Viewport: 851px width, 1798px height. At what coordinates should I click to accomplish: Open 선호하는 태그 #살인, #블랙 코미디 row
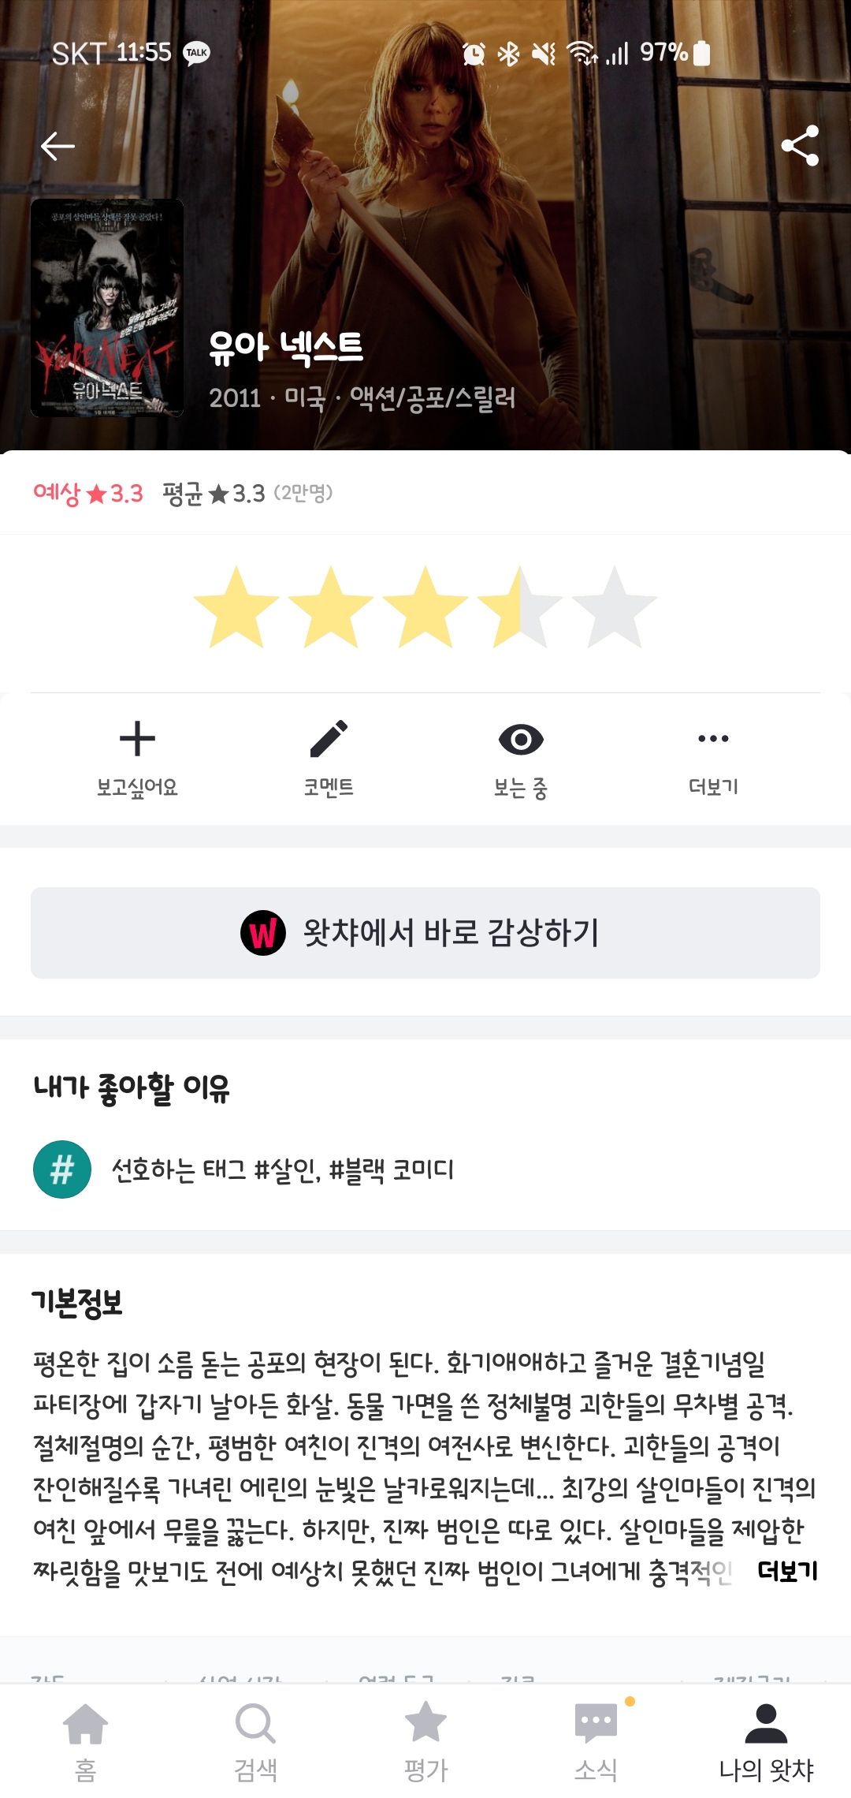click(x=283, y=1169)
